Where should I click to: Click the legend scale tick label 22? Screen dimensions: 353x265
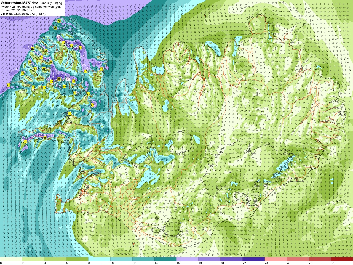(244, 263)
